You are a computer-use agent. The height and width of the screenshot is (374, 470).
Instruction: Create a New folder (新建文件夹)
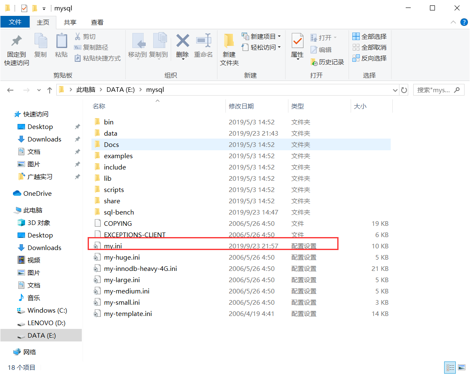(x=229, y=50)
